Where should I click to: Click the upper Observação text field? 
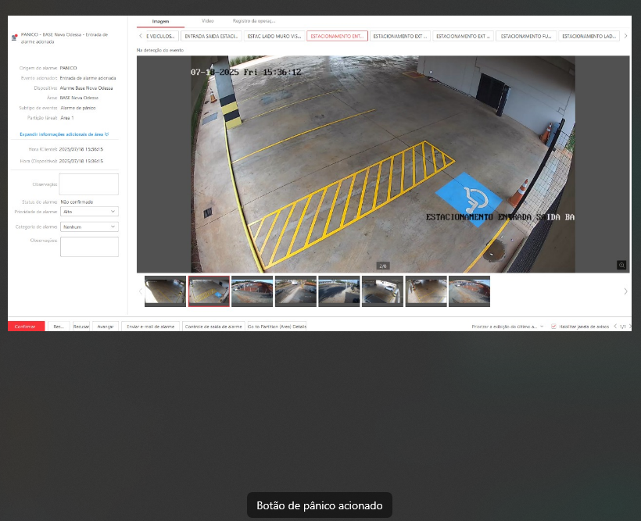[89, 184]
